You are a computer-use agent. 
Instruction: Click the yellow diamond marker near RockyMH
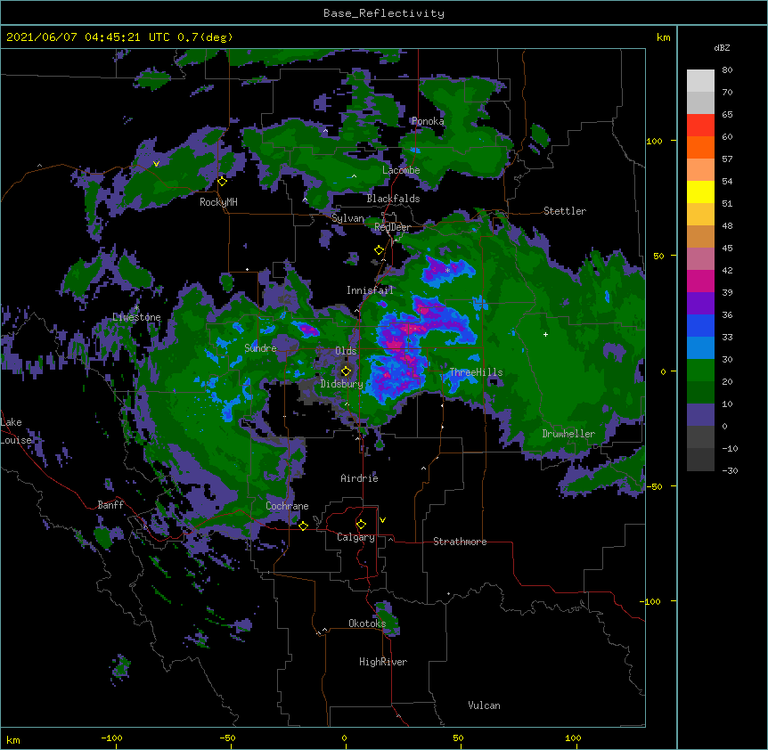coord(222,182)
